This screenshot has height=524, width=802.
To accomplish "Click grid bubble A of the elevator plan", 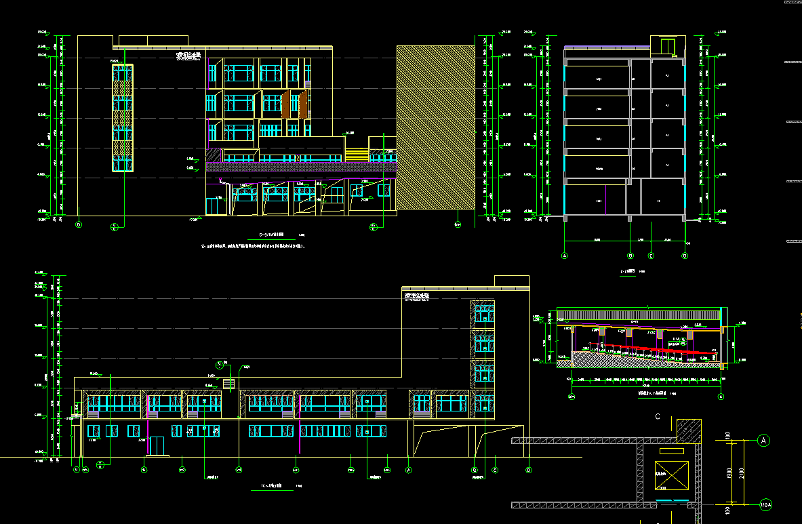I will [x=764, y=441].
